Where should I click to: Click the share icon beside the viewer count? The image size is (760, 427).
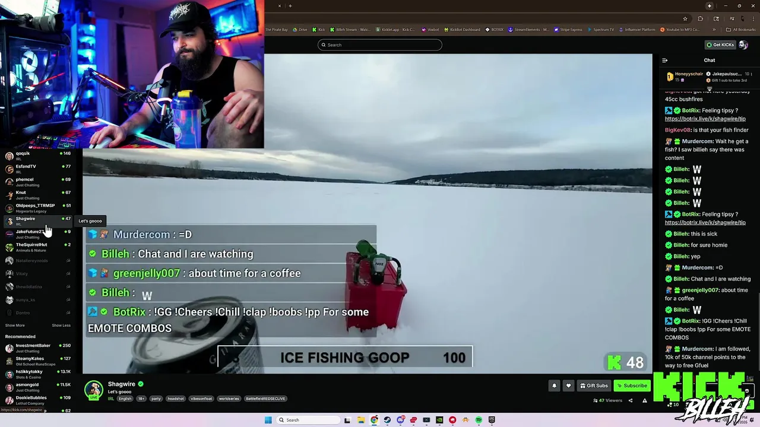click(631, 400)
